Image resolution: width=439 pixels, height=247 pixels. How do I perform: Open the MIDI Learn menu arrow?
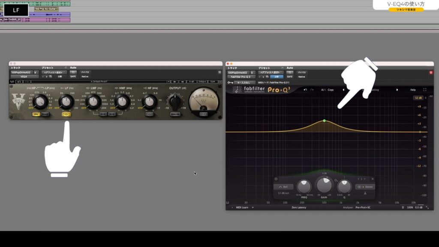253,208
